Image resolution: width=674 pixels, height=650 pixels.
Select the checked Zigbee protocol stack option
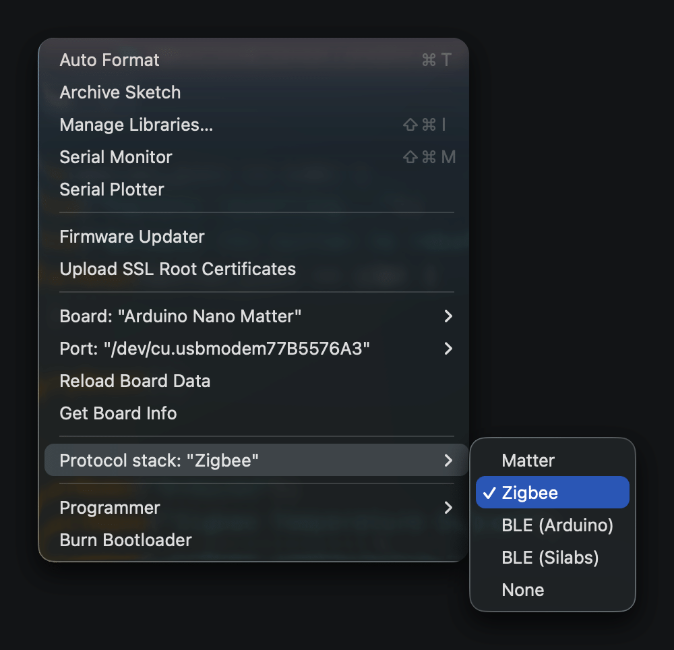tap(553, 492)
